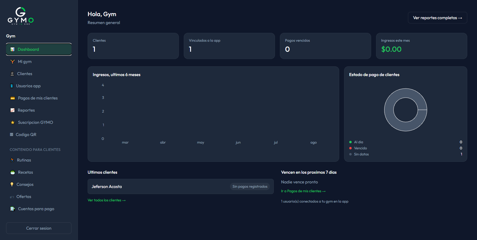Click the Cerrar sesion button

39,228
